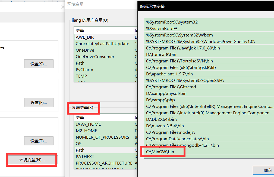Click the 设置(E)... button

(x=39, y=103)
